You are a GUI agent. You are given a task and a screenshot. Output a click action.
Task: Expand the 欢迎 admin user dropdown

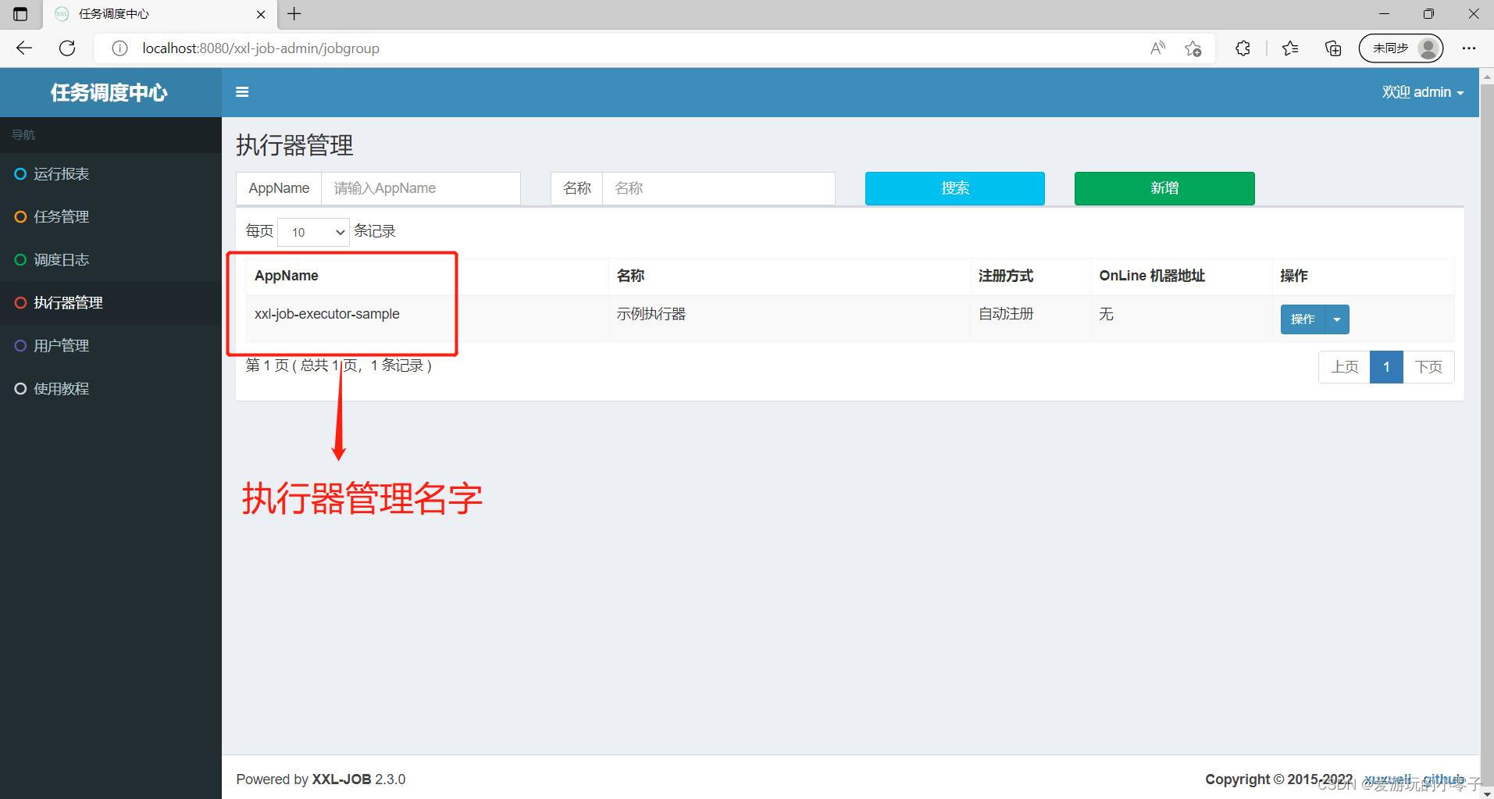(x=1422, y=92)
